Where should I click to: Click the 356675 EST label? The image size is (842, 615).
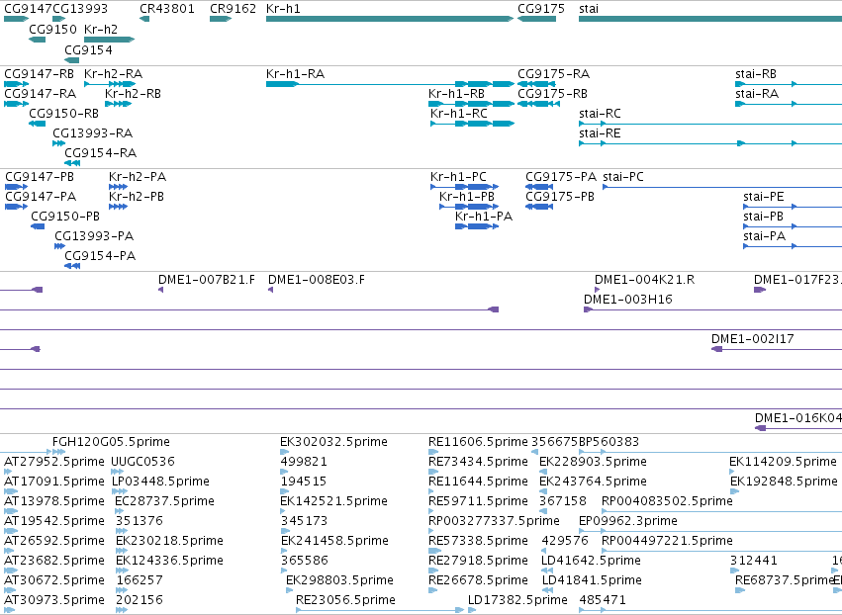[x=555, y=442]
